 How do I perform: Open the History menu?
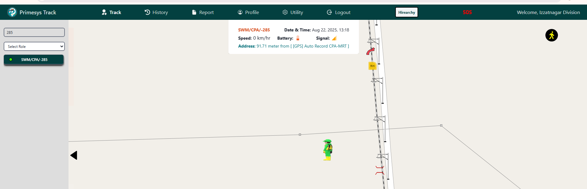[x=156, y=12]
